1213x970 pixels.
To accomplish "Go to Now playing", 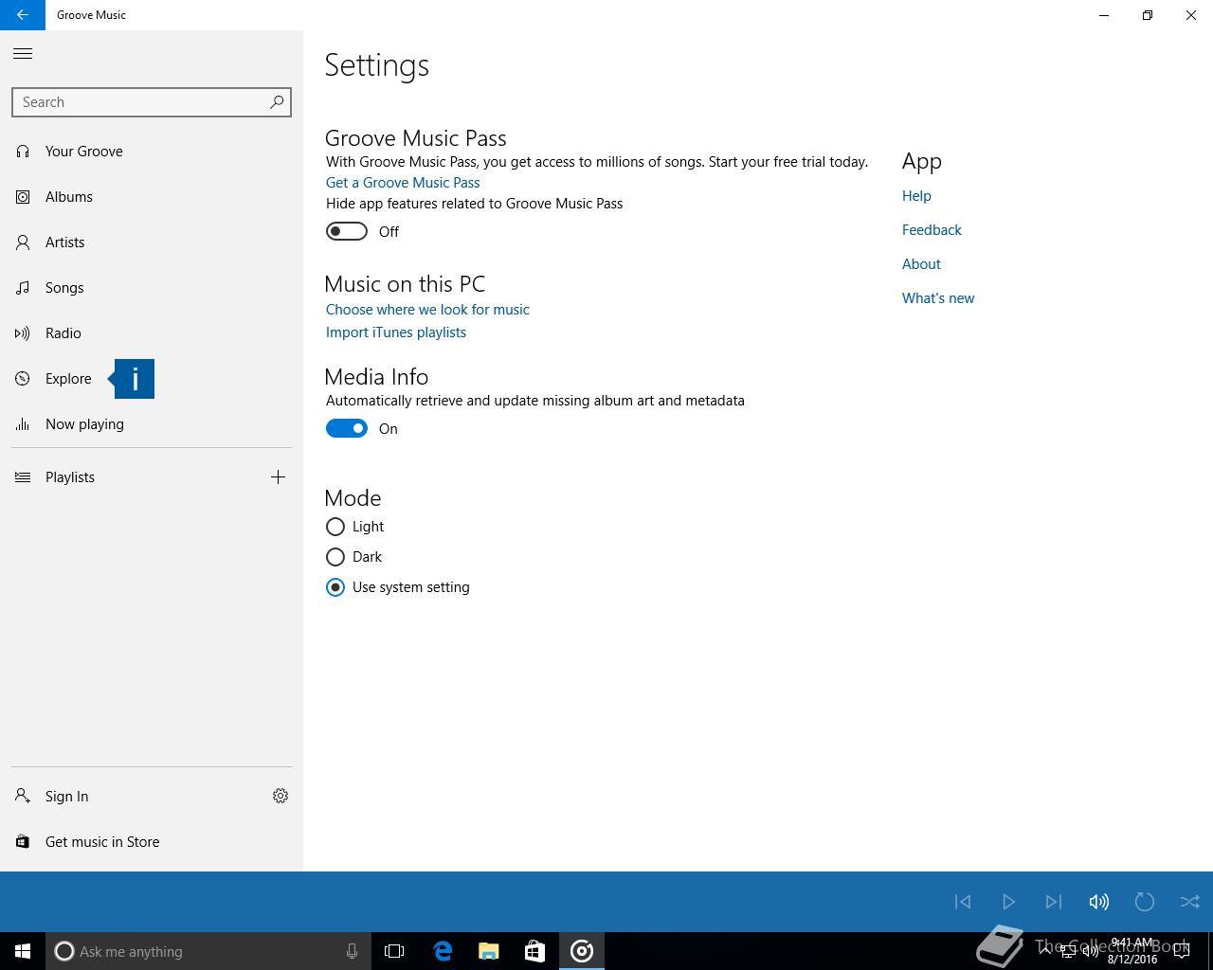I will pos(152,424).
